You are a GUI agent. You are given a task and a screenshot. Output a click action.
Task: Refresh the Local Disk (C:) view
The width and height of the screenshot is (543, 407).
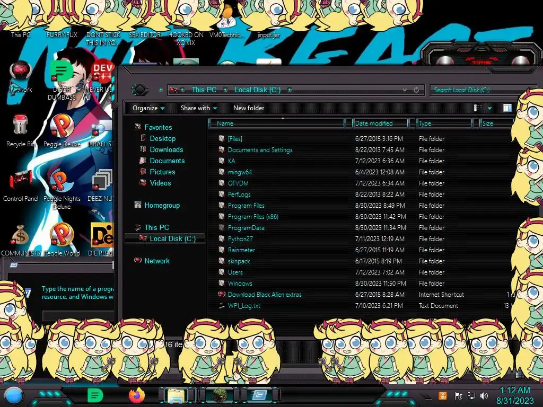click(417, 90)
